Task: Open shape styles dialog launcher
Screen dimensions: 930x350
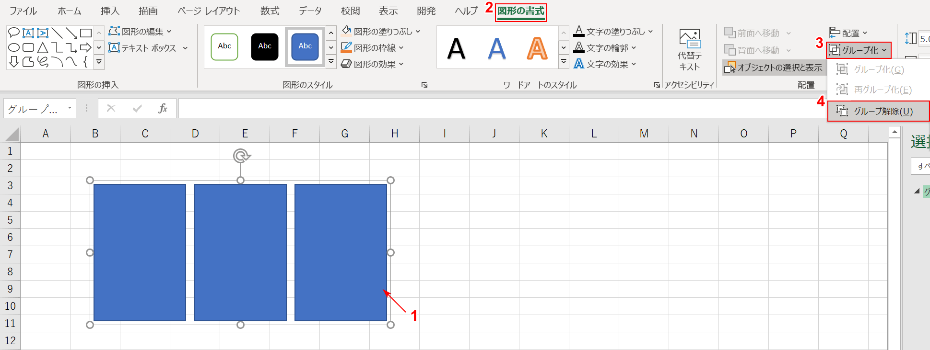Action: point(424,85)
